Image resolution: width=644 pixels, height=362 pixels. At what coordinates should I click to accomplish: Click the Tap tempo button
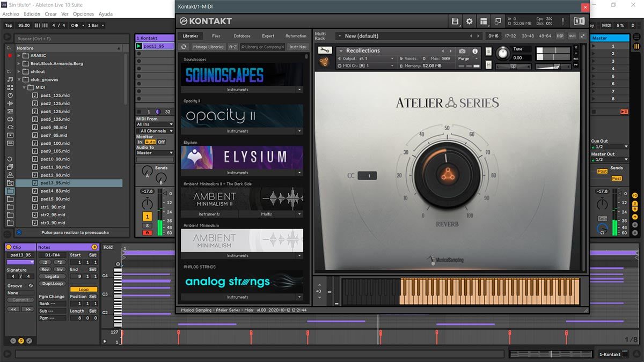9,25
